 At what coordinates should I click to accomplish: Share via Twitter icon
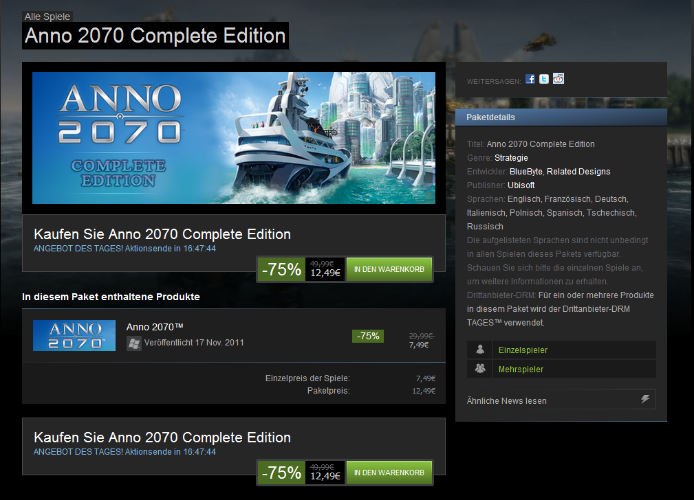tap(544, 79)
